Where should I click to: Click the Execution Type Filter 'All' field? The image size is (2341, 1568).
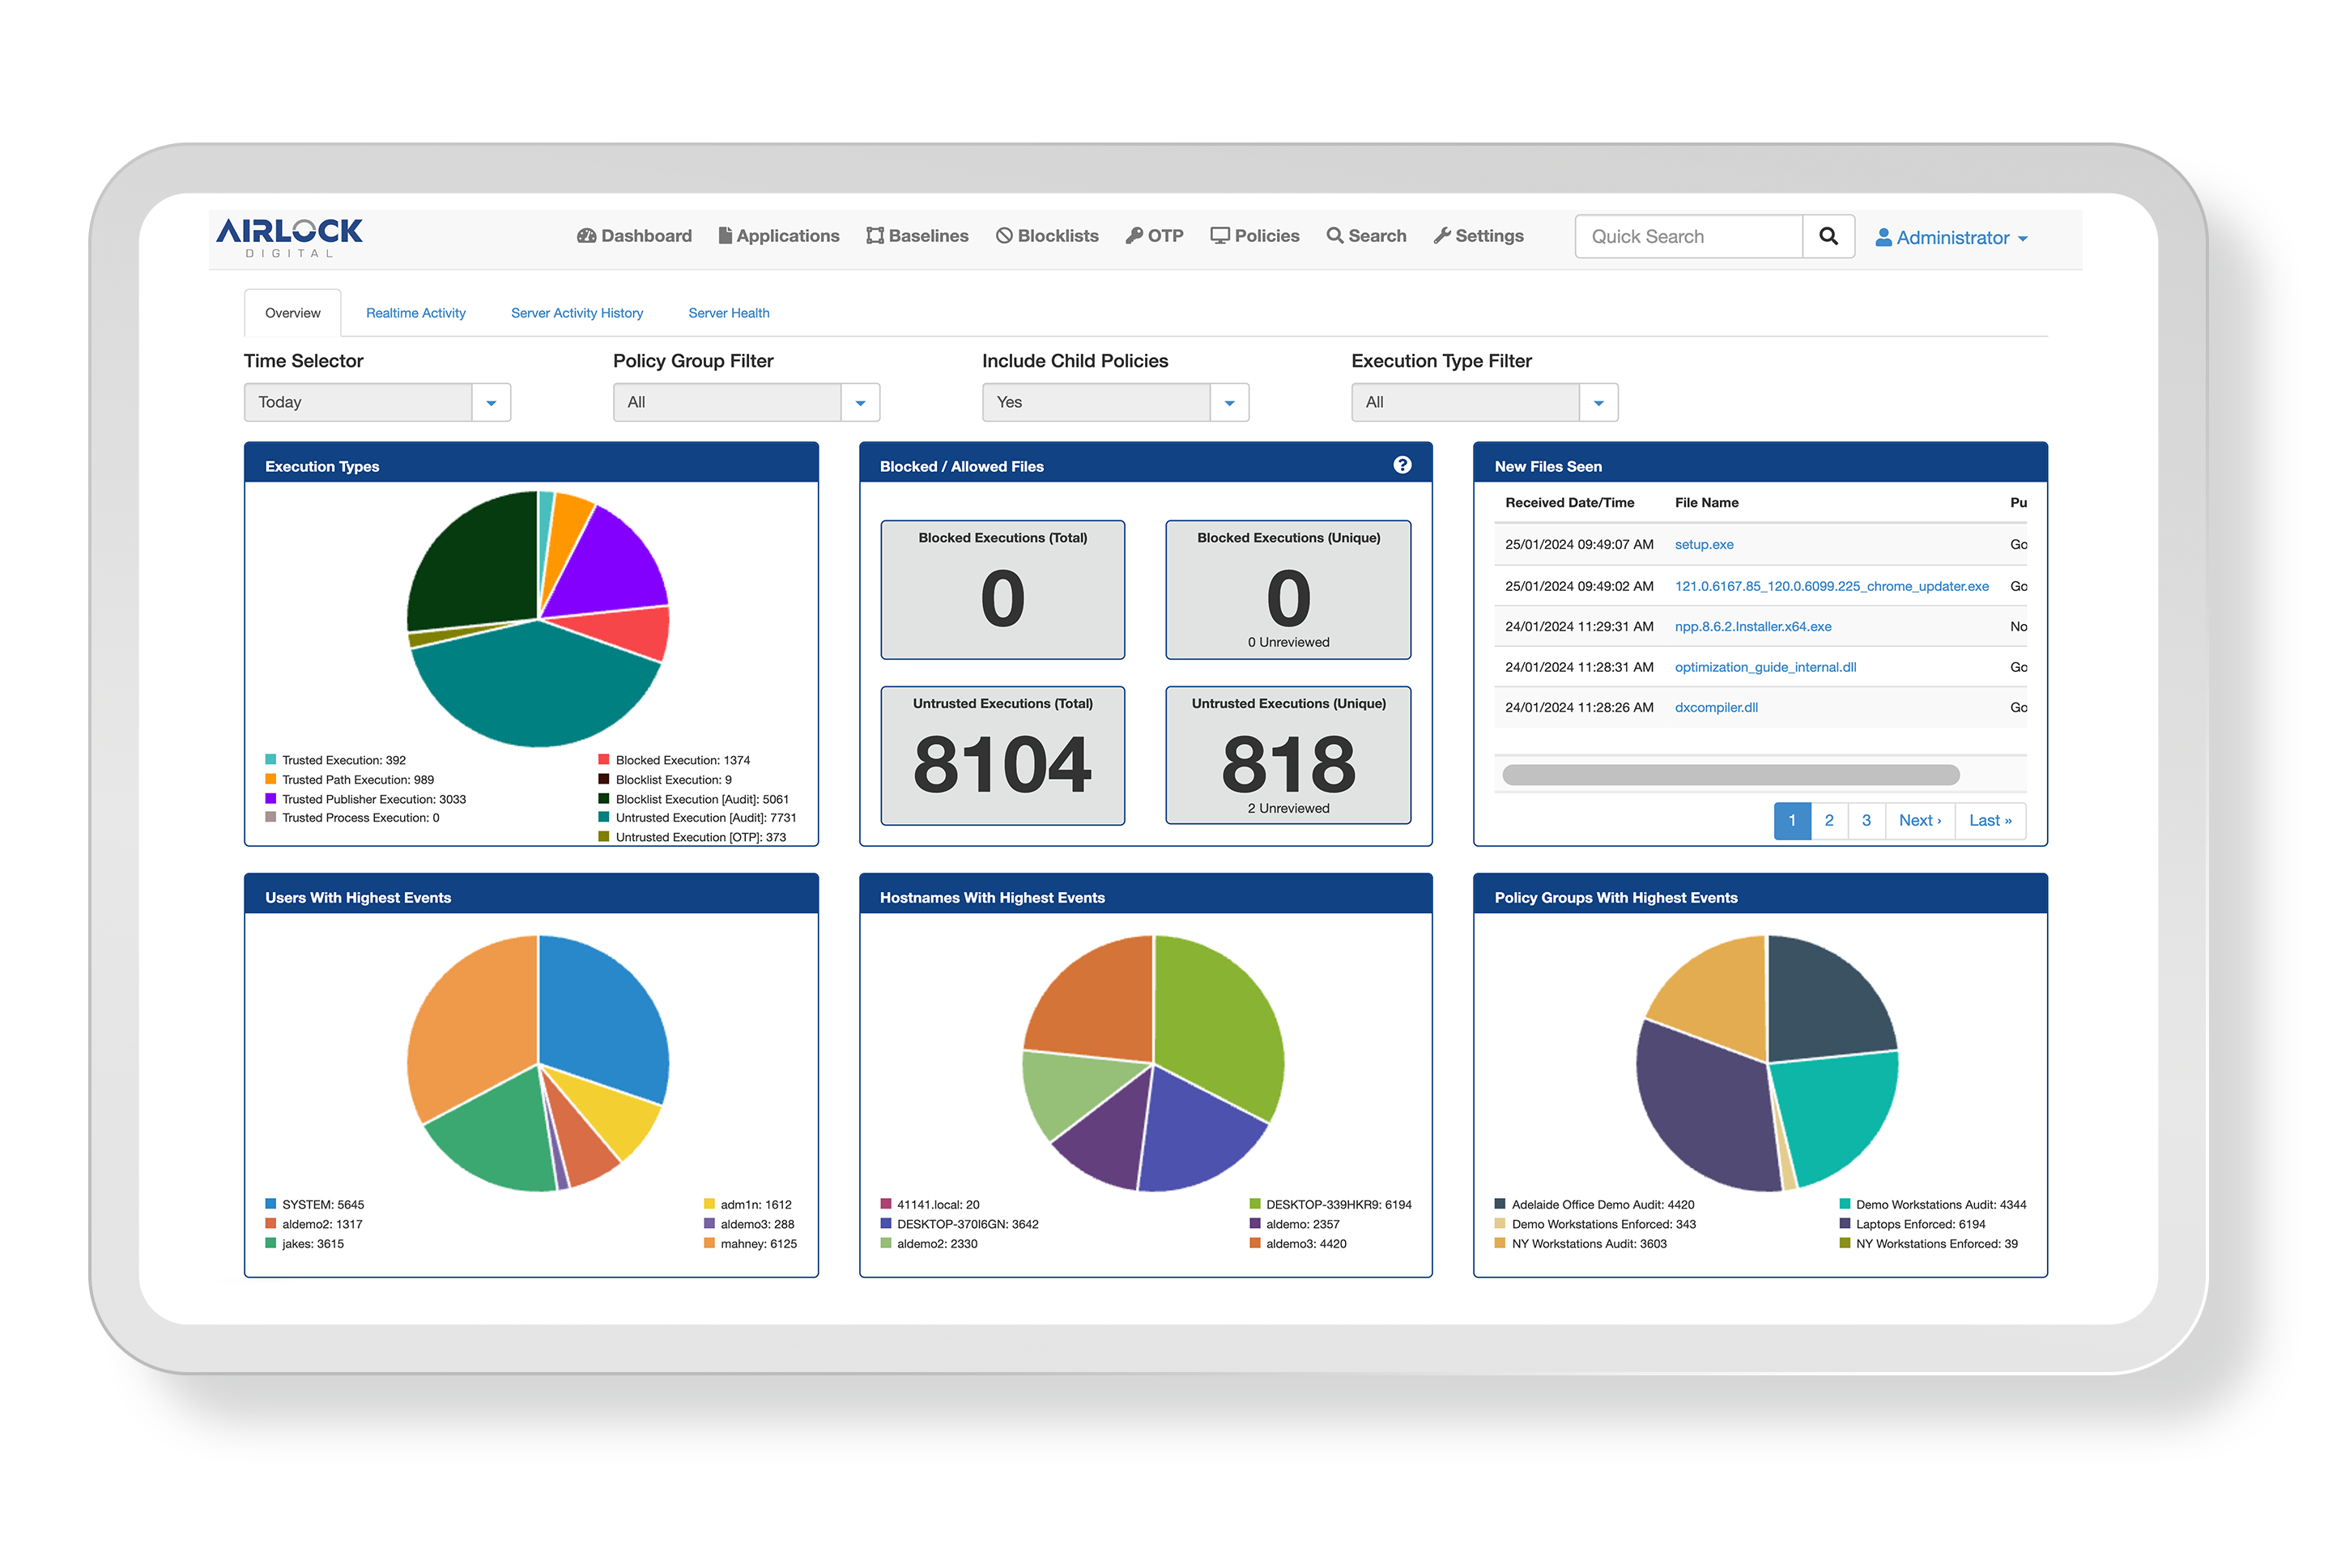coord(1465,402)
